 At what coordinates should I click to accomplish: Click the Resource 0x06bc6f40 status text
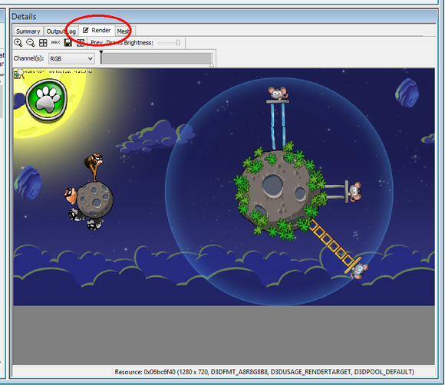pos(264,372)
